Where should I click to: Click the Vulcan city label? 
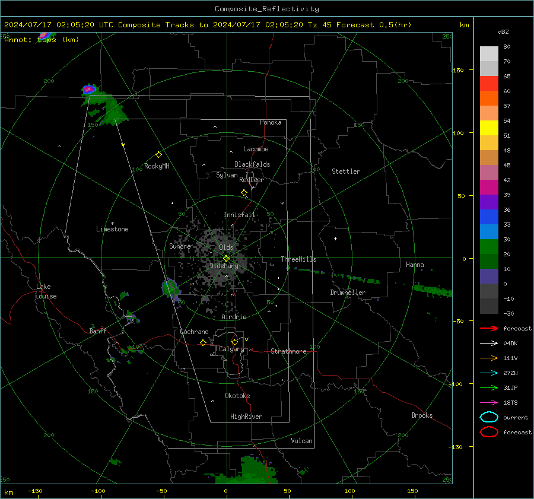pyautogui.click(x=301, y=441)
